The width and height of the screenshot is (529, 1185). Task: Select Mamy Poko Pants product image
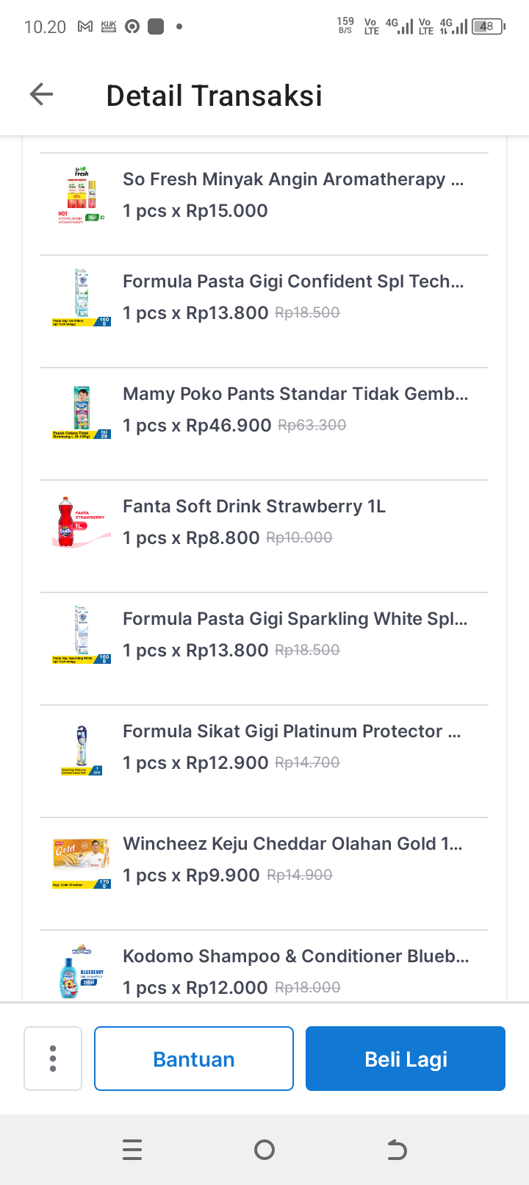(82, 410)
